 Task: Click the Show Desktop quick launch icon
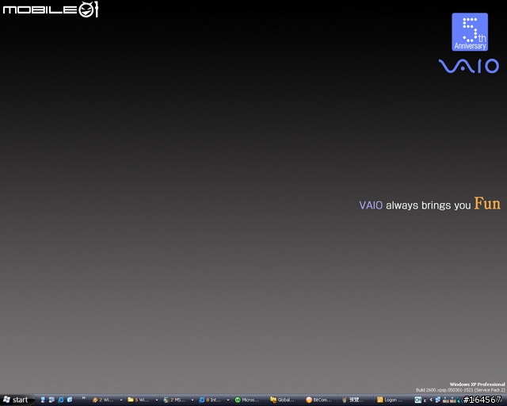(51, 400)
